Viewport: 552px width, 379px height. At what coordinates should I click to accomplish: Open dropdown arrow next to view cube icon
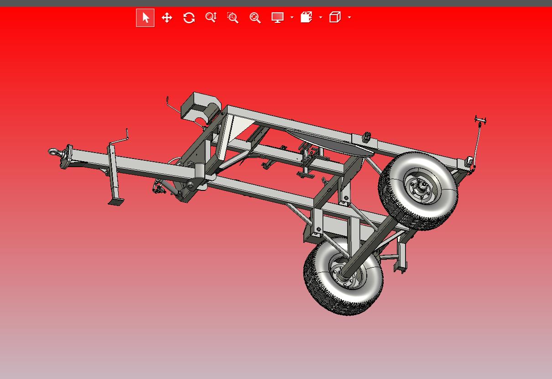pos(349,17)
